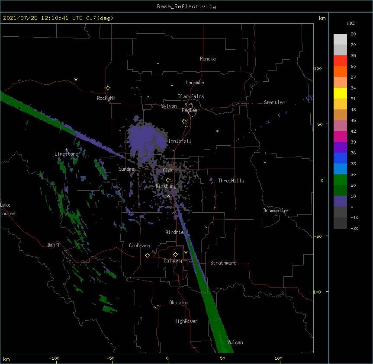Image resolution: width=373 pixels, height=364 pixels.
Task: Click the magenta 39-42 dBZ legend swatch
Action: (x=340, y=136)
